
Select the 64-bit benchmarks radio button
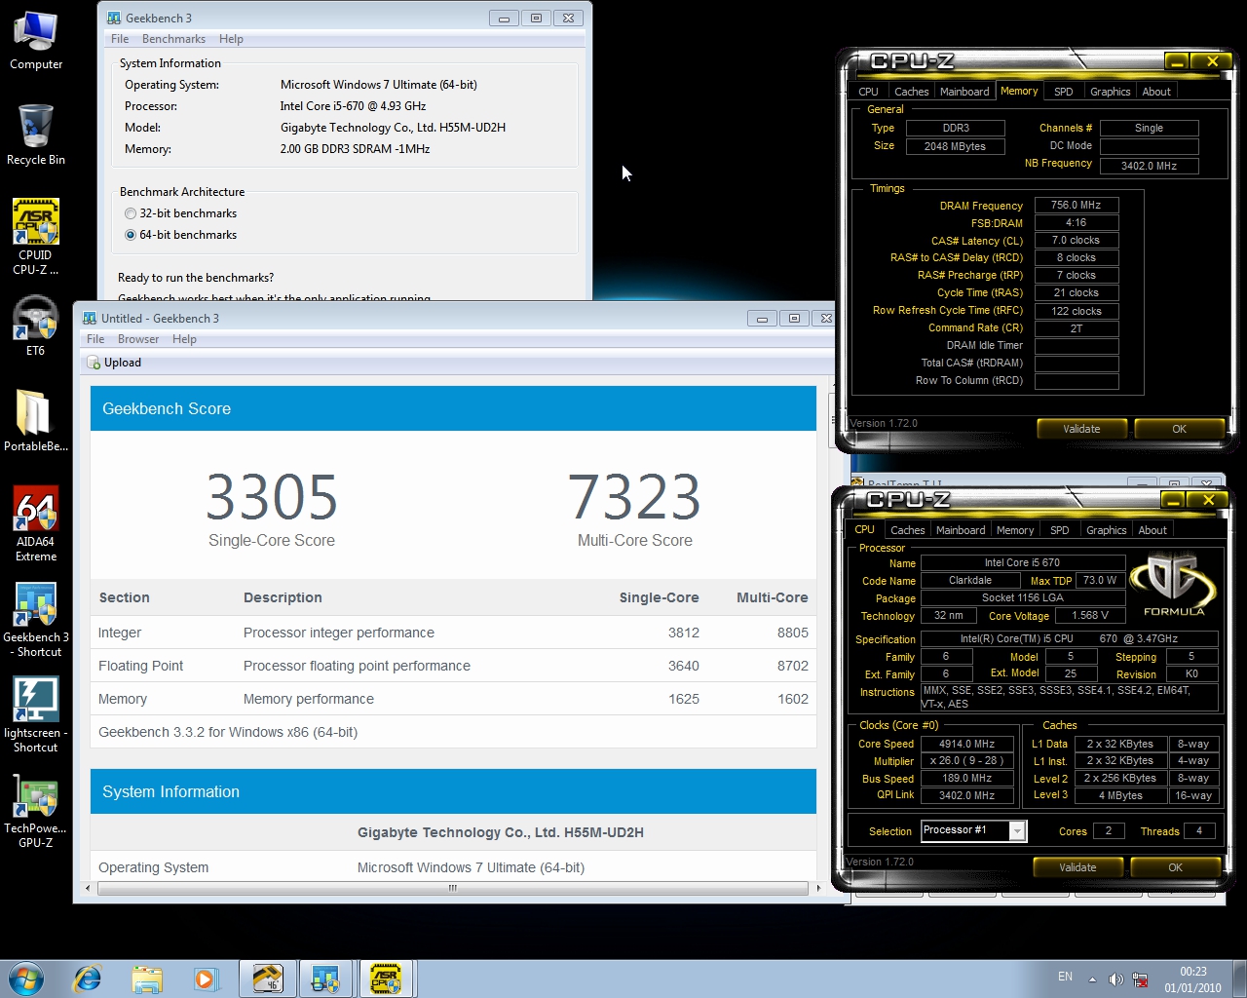click(131, 235)
